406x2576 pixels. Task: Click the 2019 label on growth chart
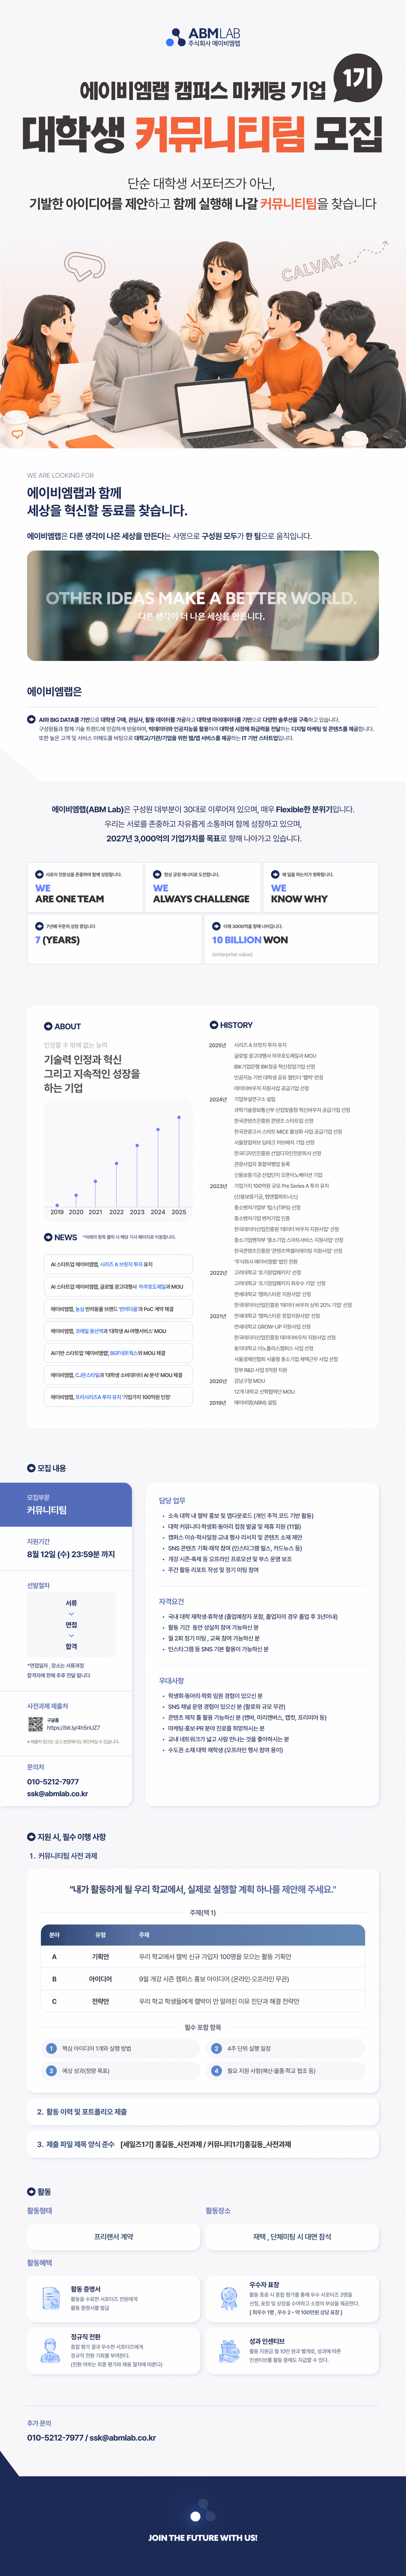point(57,1212)
